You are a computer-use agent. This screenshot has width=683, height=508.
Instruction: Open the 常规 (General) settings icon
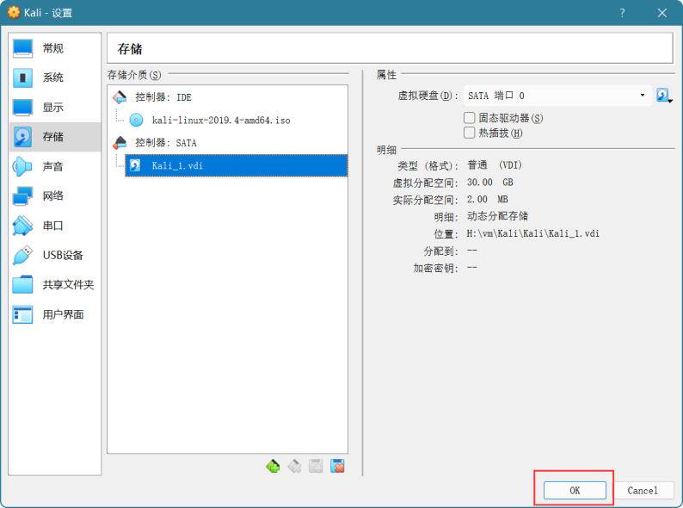point(22,48)
